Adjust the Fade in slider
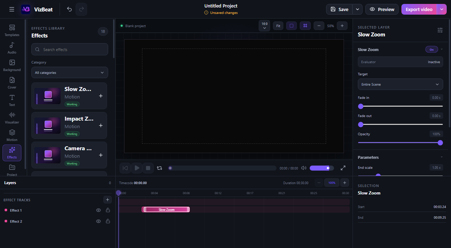 tap(400, 106)
